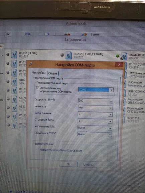
Task: Click the Отмена button
Action: pyautogui.click(x=88, y=165)
